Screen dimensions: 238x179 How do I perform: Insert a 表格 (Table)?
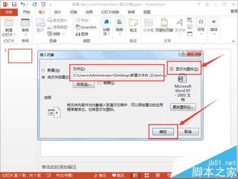25,27
